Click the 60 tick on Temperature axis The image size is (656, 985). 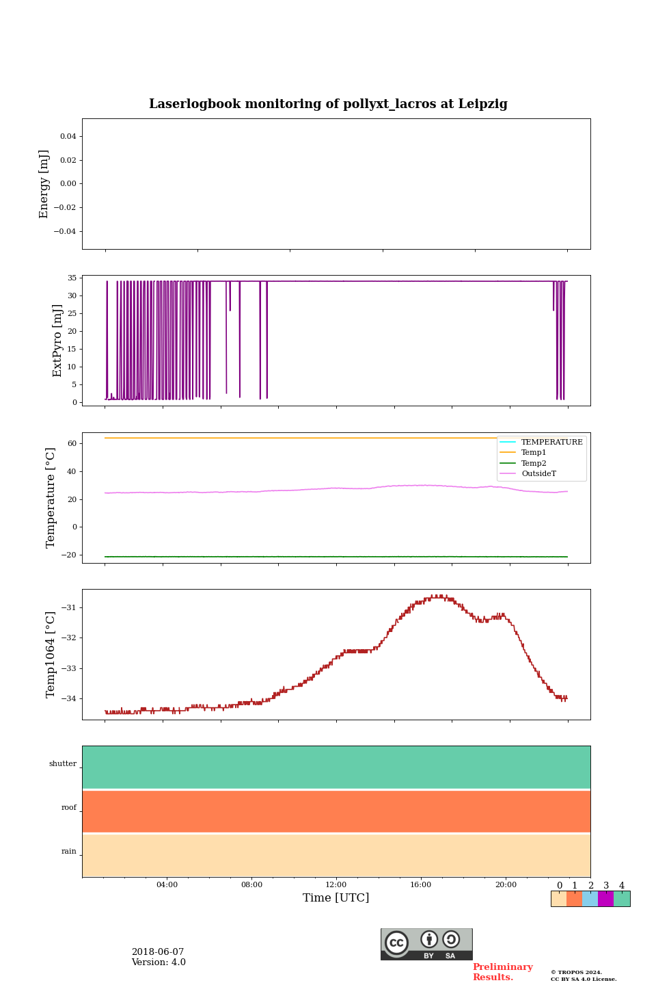click(72, 444)
